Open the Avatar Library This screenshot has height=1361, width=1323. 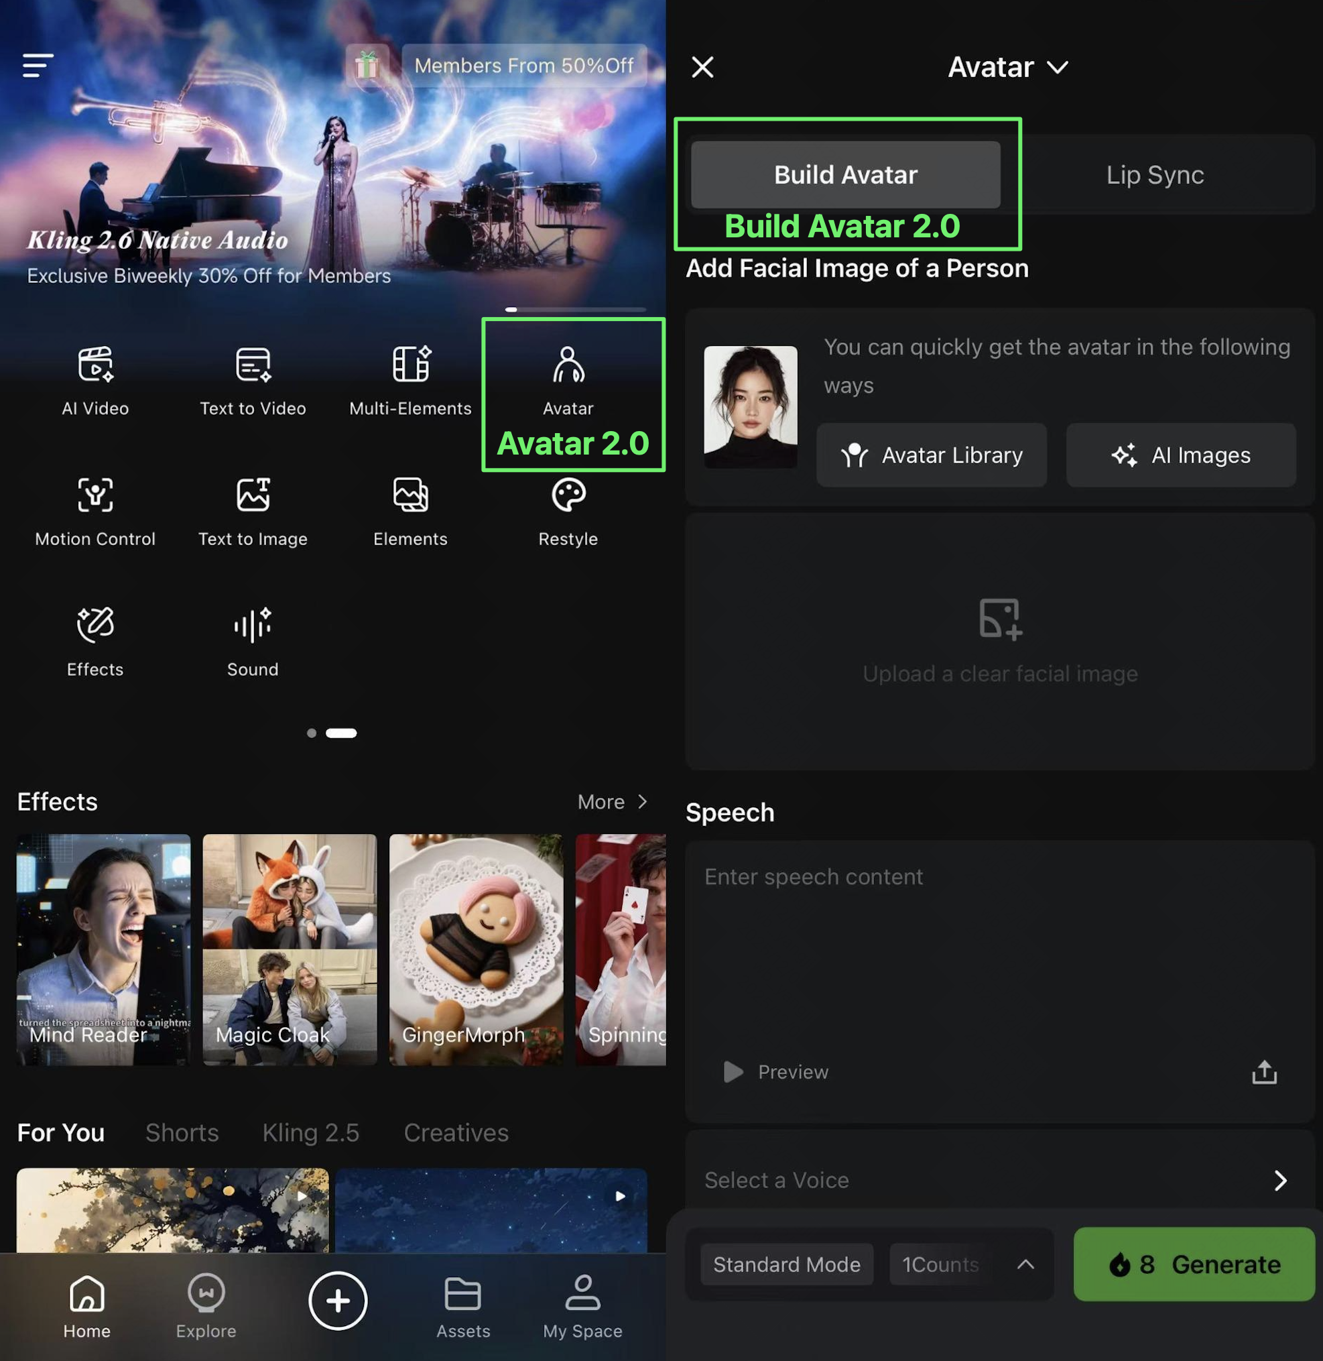(931, 455)
